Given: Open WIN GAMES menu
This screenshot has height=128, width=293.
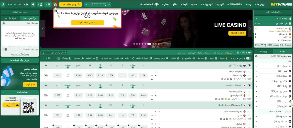Looking at the screenshot, I should 234,4.
